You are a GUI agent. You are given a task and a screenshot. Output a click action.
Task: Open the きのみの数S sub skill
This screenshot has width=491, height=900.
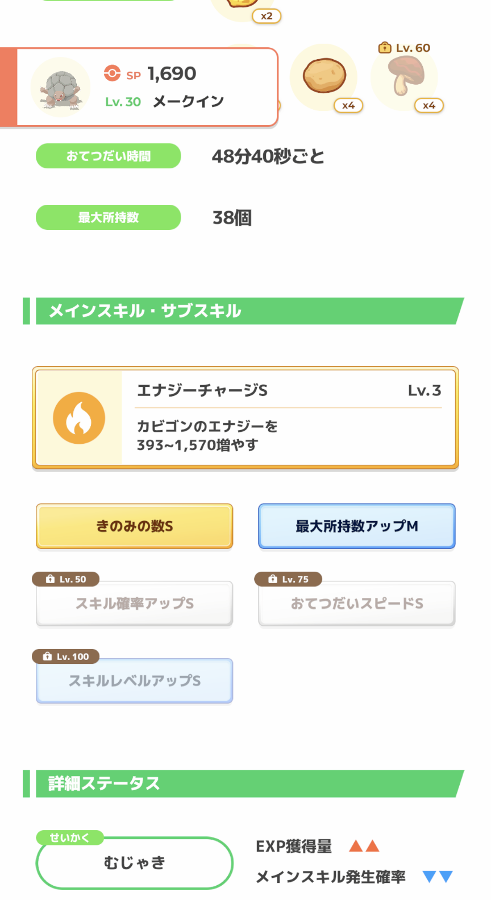tap(135, 526)
